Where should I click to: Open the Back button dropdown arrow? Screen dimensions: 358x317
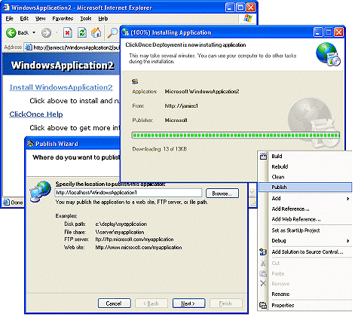tap(34, 33)
